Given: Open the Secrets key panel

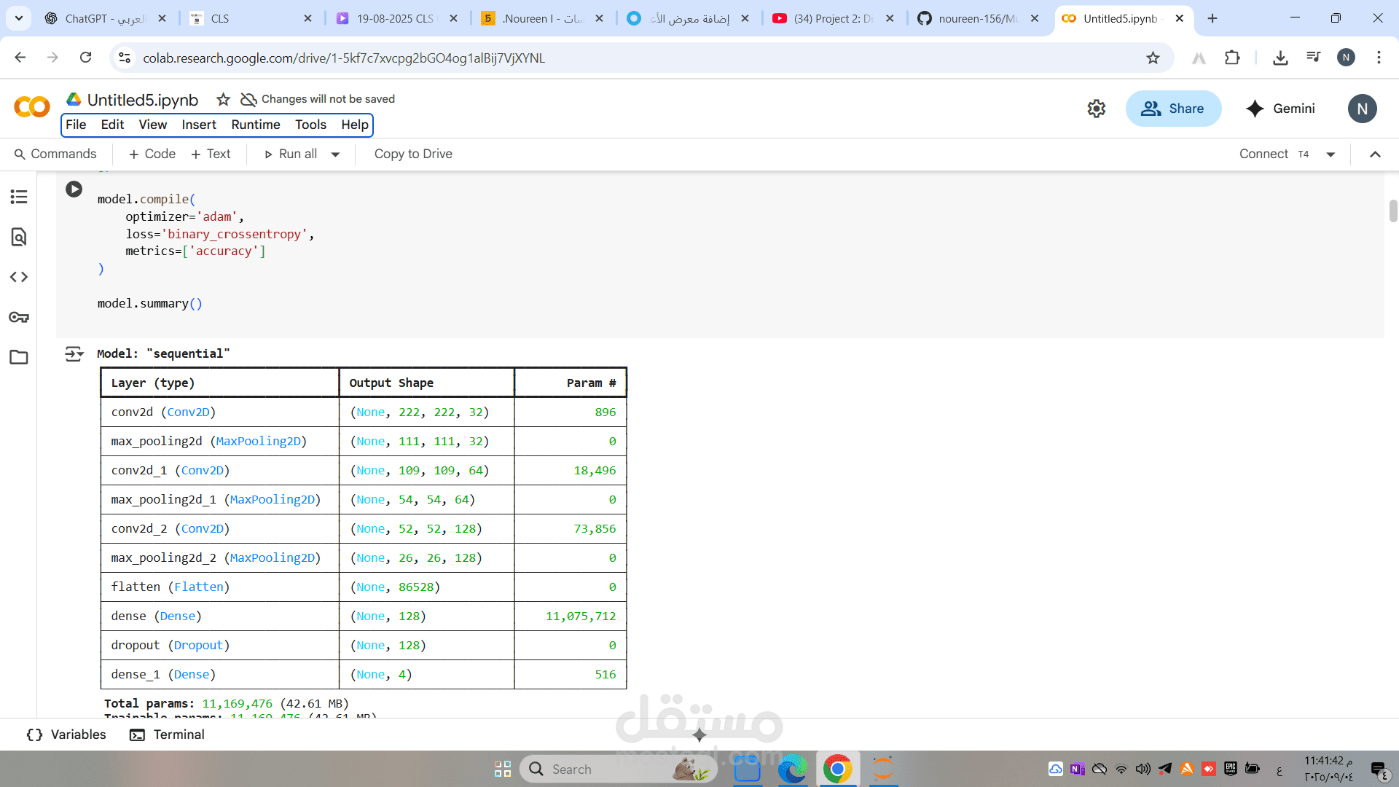Looking at the screenshot, I should 19,317.
